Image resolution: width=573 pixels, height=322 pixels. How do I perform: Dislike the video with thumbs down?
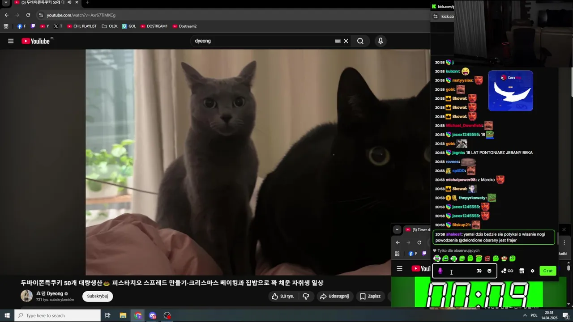click(x=306, y=296)
